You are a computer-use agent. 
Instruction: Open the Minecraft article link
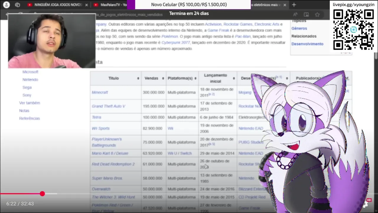(100, 92)
